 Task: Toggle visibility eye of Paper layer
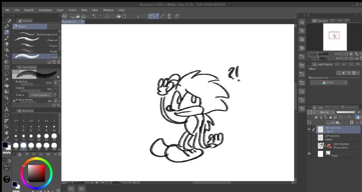pyautogui.click(x=309, y=154)
